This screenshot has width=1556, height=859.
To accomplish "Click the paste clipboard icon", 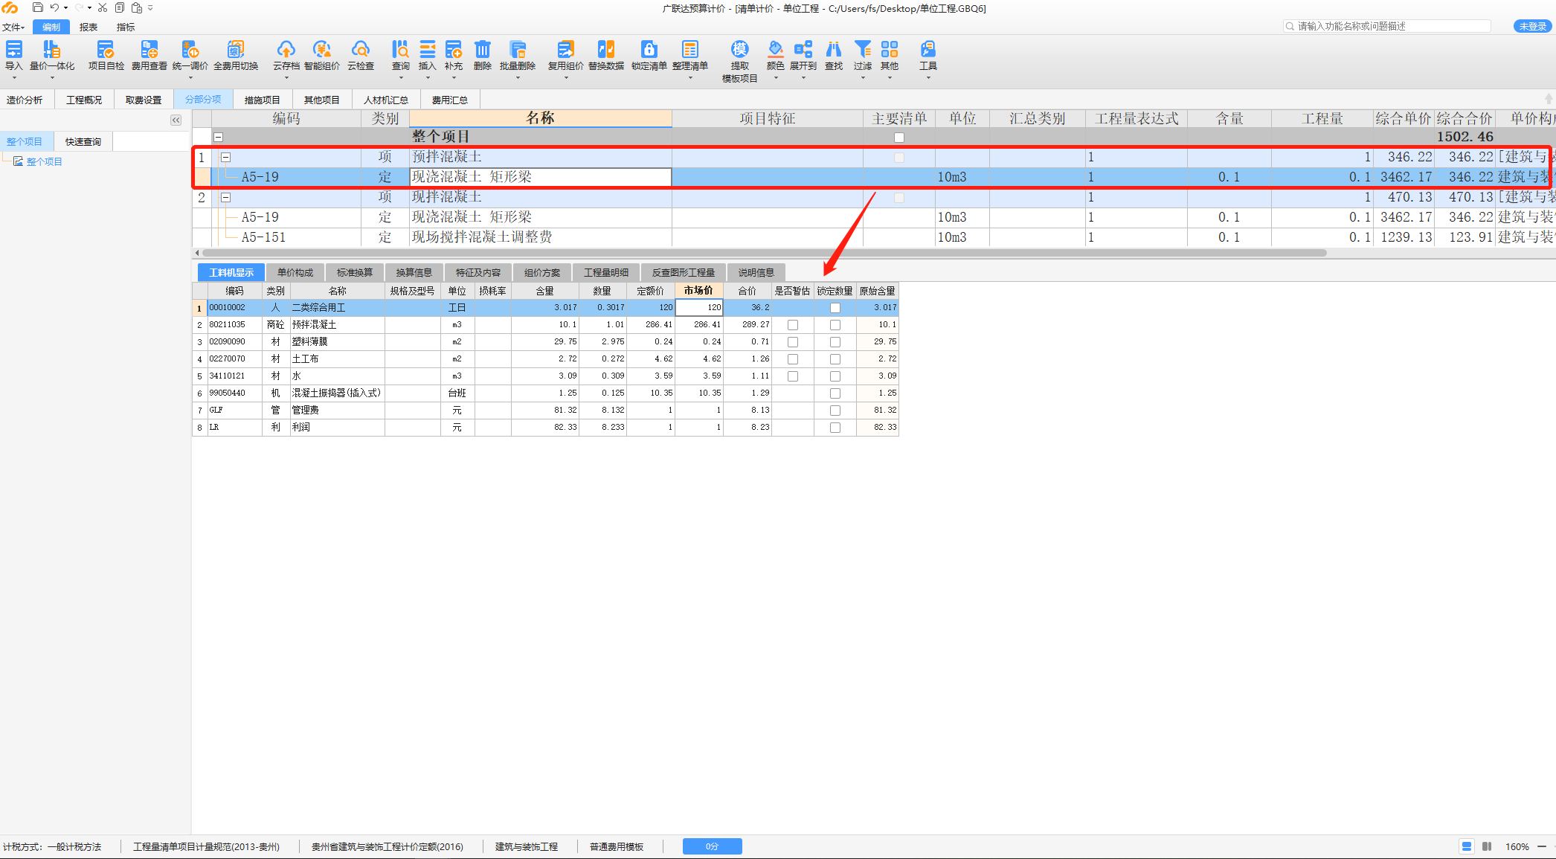I will coord(137,7).
